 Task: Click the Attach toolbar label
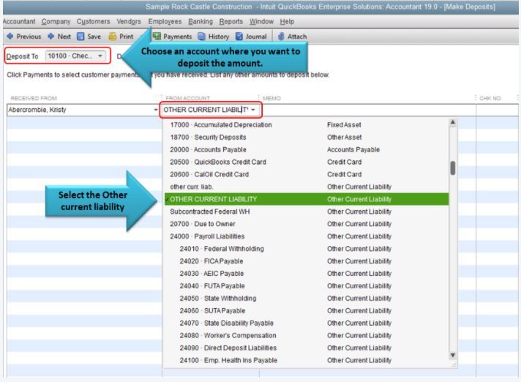coord(297,37)
